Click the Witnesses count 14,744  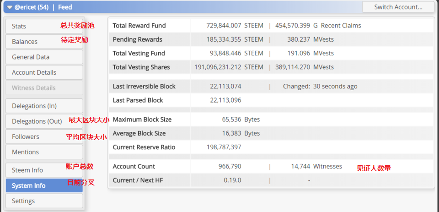[300, 166]
